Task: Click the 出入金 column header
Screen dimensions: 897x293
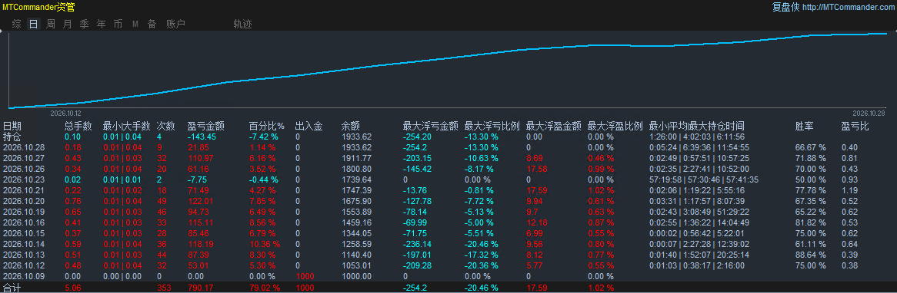Action: (308, 126)
